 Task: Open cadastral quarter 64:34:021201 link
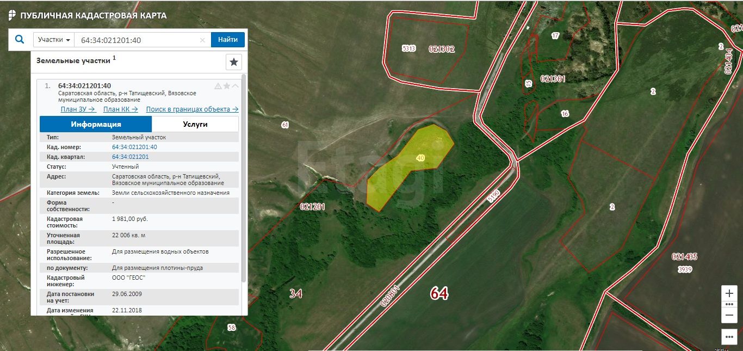[130, 157]
